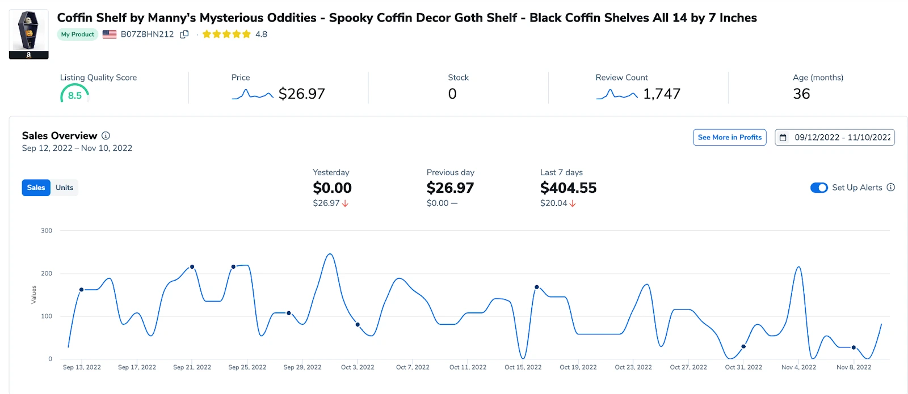Open the 09/12/2022 - 11/10/2022 date range picker
The height and width of the screenshot is (394, 908).
(842, 138)
